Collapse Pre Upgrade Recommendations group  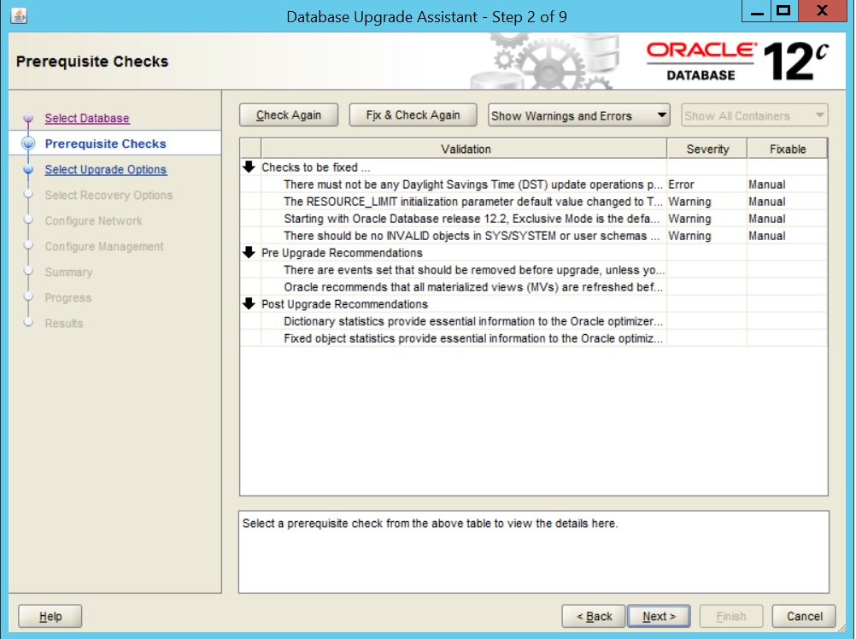click(249, 253)
